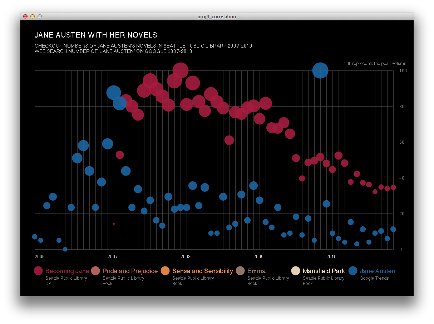Select the Jane Austen Google Trends label
This screenshot has width=434, height=324.
[x=378, y=271]
